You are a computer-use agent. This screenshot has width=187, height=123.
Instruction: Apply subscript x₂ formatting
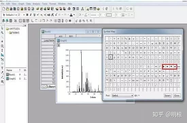click(41, 15)
